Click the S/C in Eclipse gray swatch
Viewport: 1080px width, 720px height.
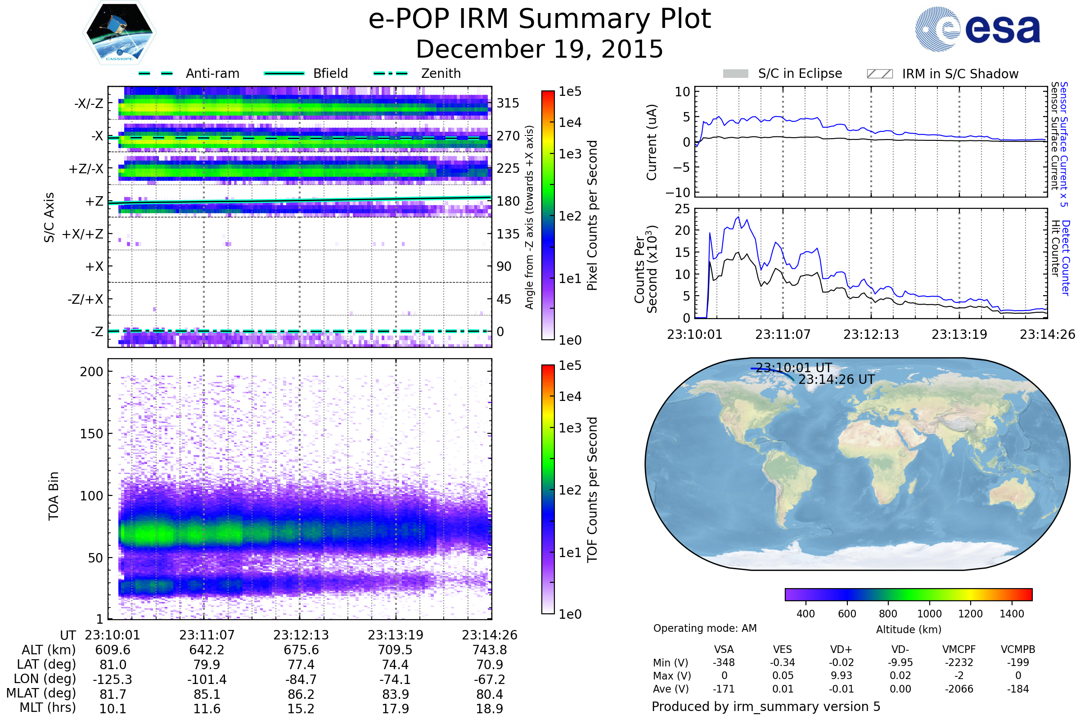coord(735,74)
